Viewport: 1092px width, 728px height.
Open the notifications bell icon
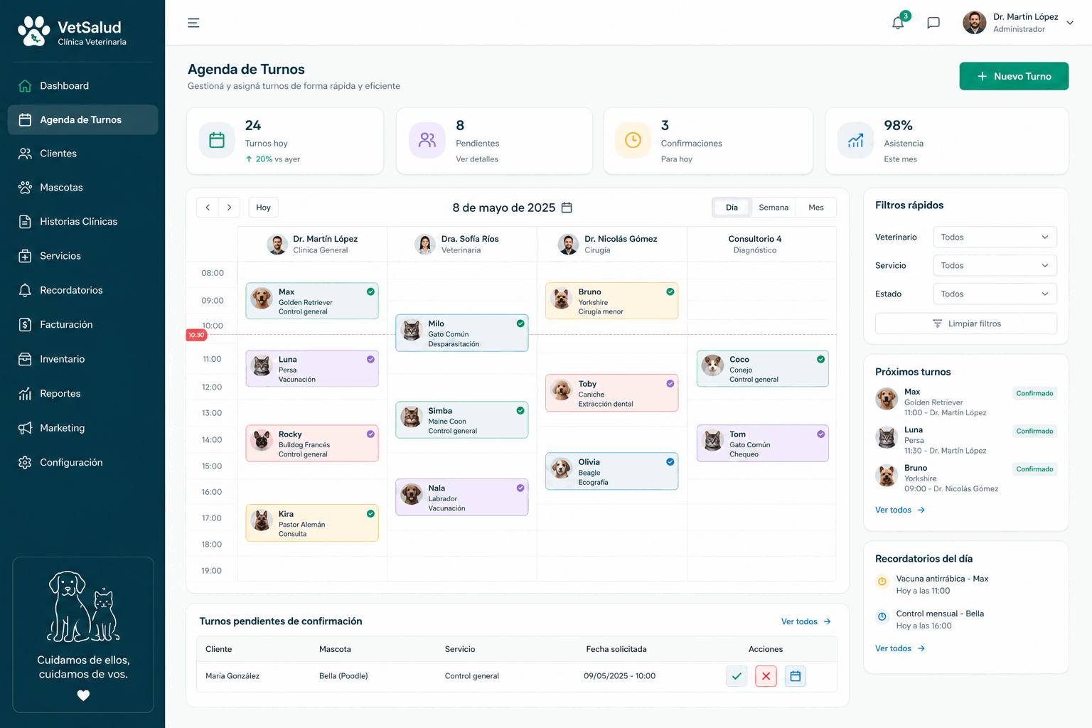pyautogui.click(x=898, y=23)
